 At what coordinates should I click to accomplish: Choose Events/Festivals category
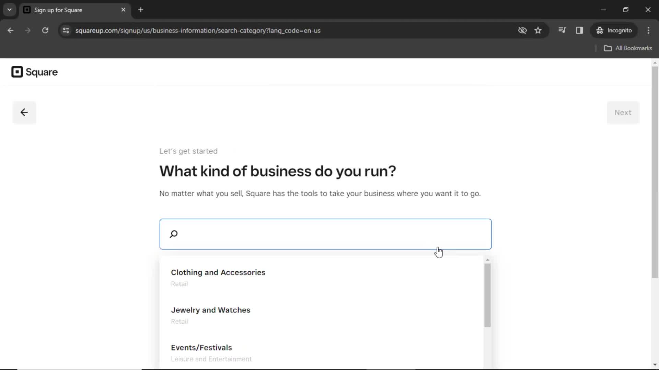tap(322, 353)
